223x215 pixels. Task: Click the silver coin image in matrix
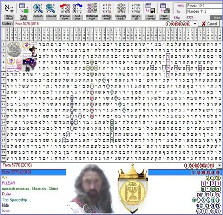point(14,49)
